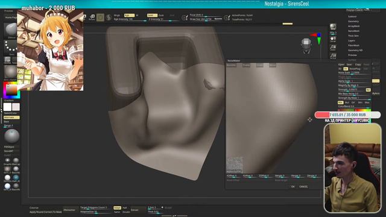Adjust the Magnify By Mask slider

point(354,86)
